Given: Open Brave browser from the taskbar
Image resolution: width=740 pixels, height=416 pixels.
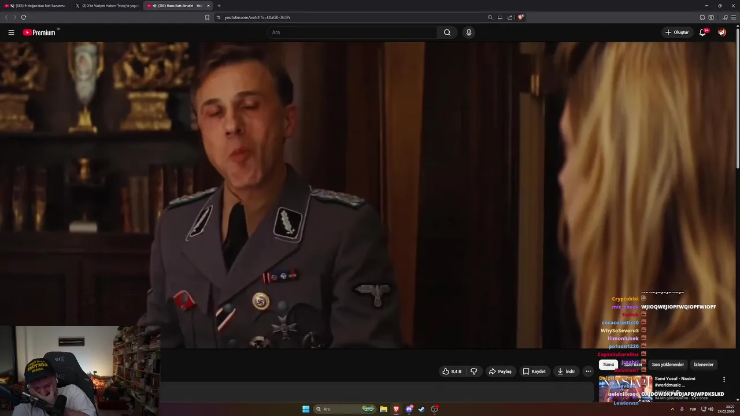Looking at the screenshot, I should click(396, 409).
